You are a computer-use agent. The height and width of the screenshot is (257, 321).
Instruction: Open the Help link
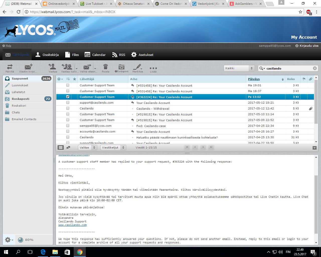click(x=7, y=46)
